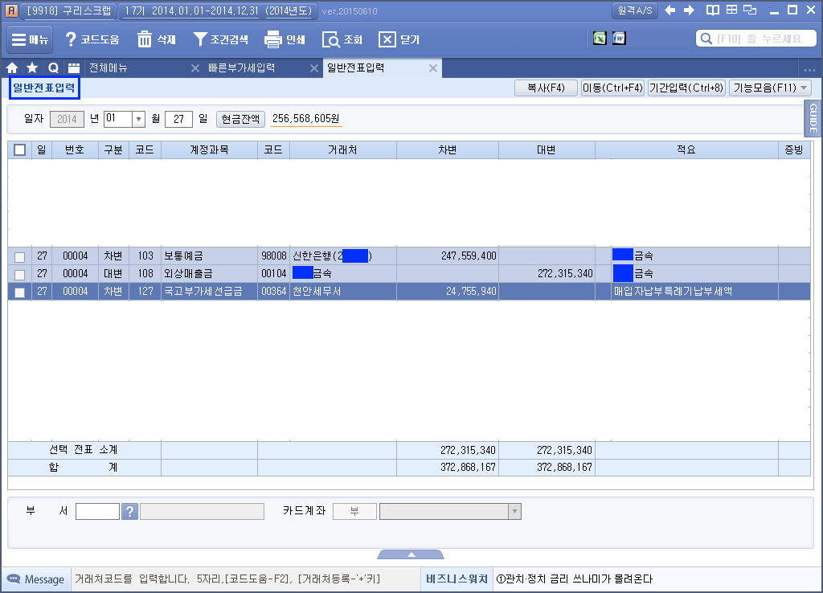823x593 pixels.
Task: Select 외상매출금 account cell
Action: click(209, 273)
